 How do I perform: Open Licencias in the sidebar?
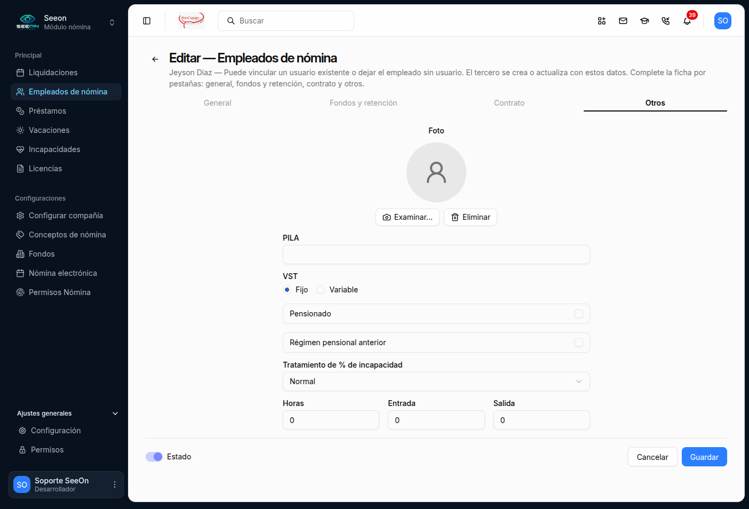tap(66, 169)
